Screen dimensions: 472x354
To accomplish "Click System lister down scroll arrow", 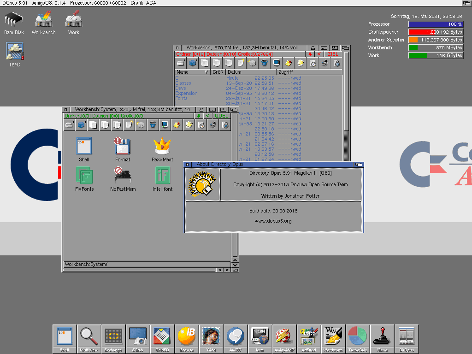I will (x=235, y=265).
